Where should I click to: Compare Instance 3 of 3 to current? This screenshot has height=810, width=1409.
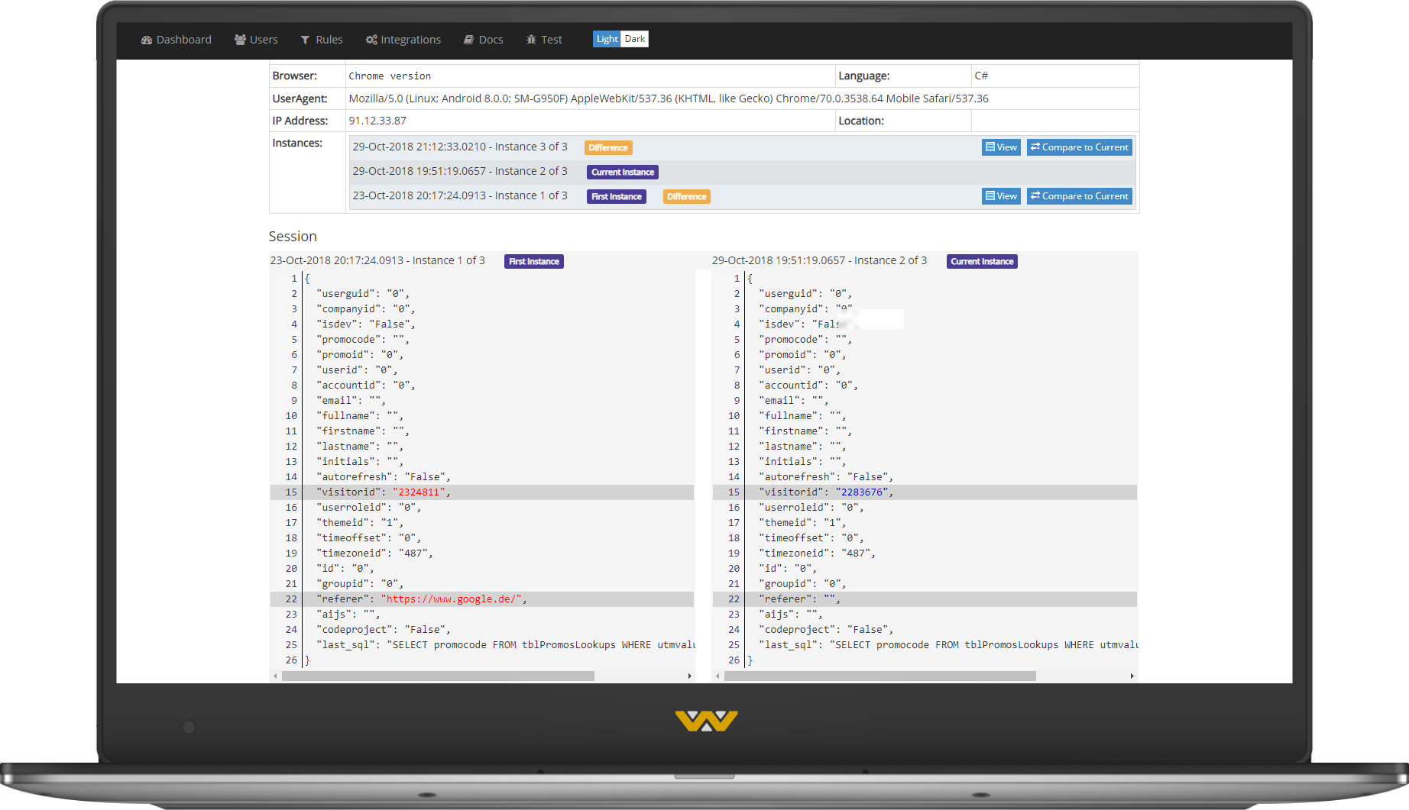click(x=1079, y=147)
